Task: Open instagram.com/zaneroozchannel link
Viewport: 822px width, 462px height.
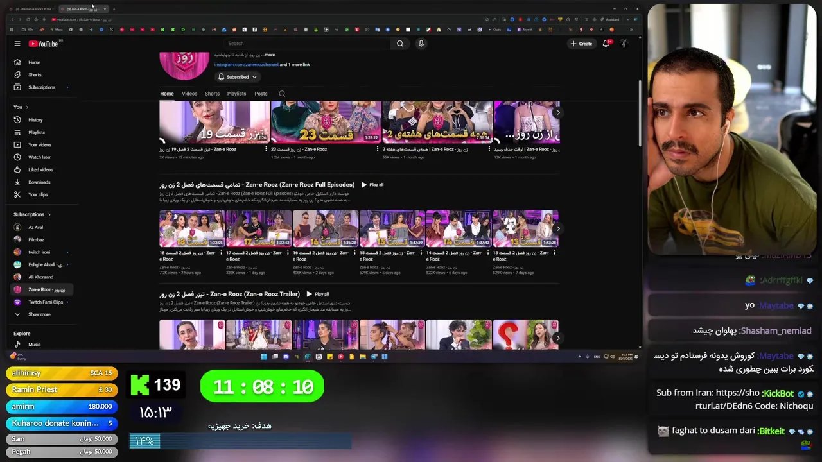Action: point(246,65)
